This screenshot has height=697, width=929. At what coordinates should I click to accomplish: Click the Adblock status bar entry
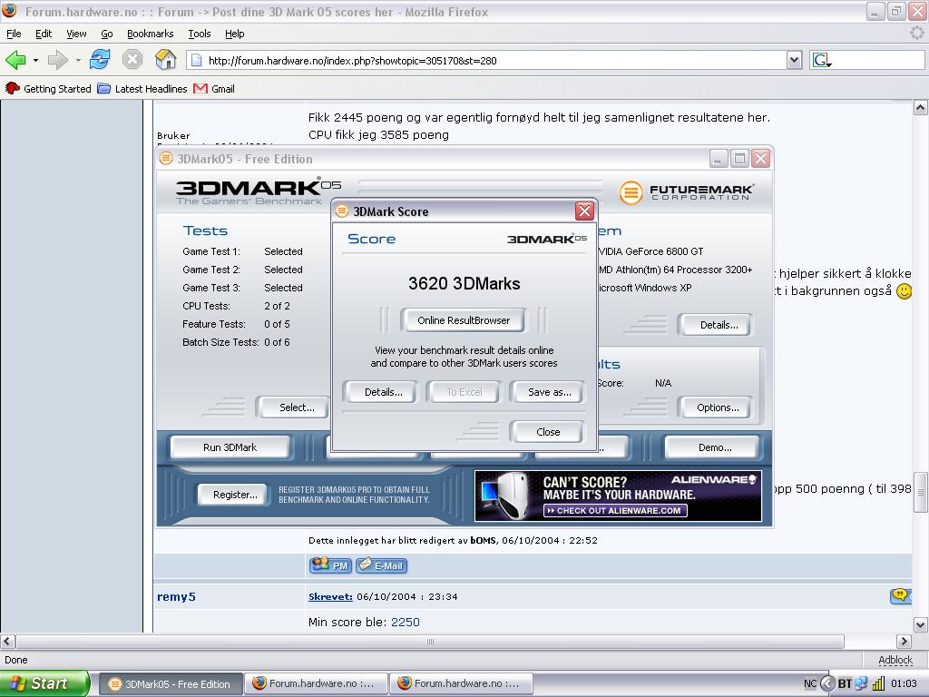(895, 660)
